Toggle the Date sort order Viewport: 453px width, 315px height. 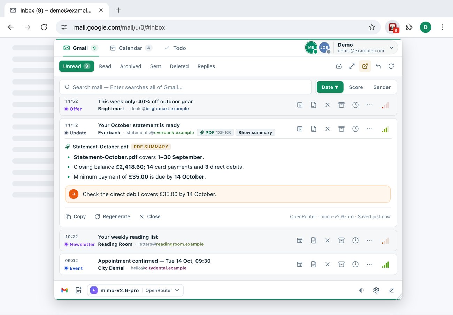(x=330, y=87)
